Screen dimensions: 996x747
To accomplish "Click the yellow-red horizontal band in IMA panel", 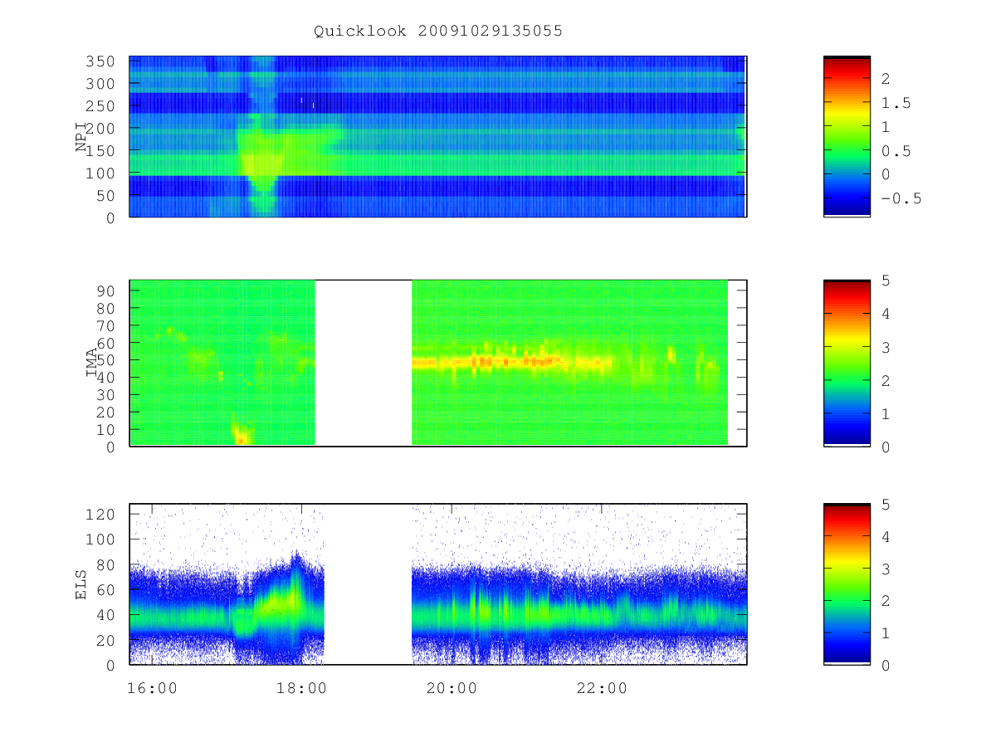I will [513, 362].
